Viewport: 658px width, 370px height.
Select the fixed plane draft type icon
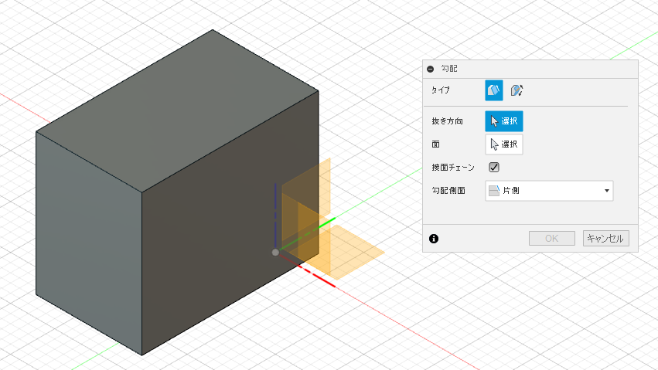pyautogui.click(x=494, y=90)
